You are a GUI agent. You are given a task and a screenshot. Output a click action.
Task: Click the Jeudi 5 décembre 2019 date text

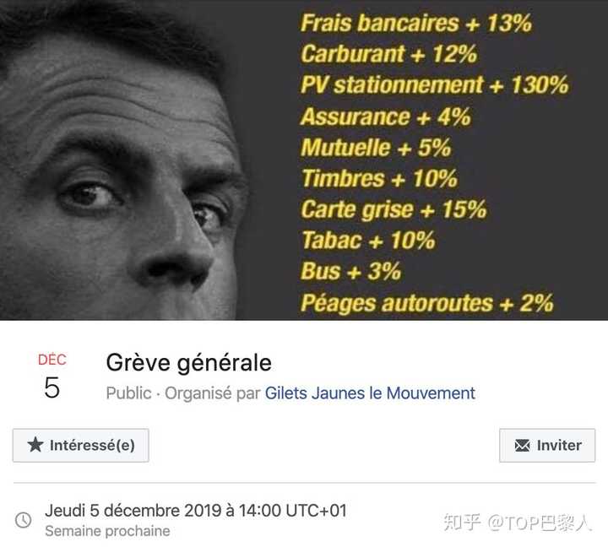click(196, 511)
